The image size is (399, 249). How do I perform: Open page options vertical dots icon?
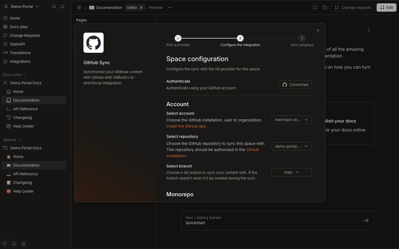tap(369, 30)
